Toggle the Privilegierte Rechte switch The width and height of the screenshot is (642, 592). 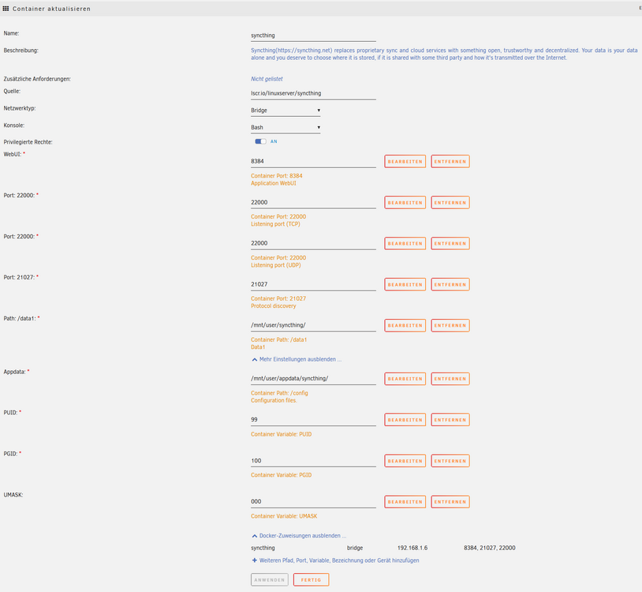(260, 141)
